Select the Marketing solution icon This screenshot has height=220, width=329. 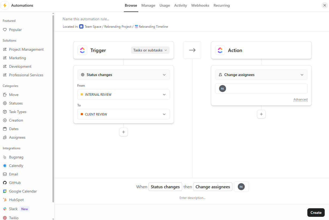[5, 58]
